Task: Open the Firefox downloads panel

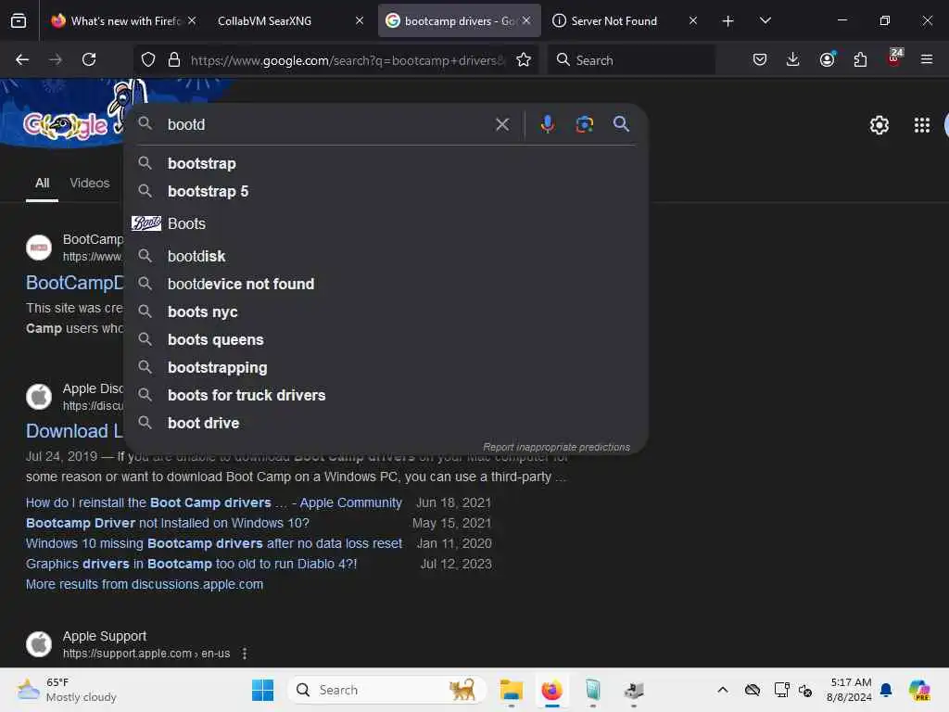Action: [x=793, y=59]
